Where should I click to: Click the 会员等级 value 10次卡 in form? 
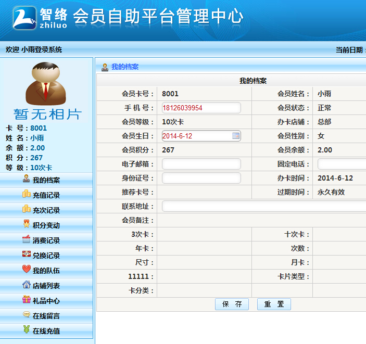(173, 122)
